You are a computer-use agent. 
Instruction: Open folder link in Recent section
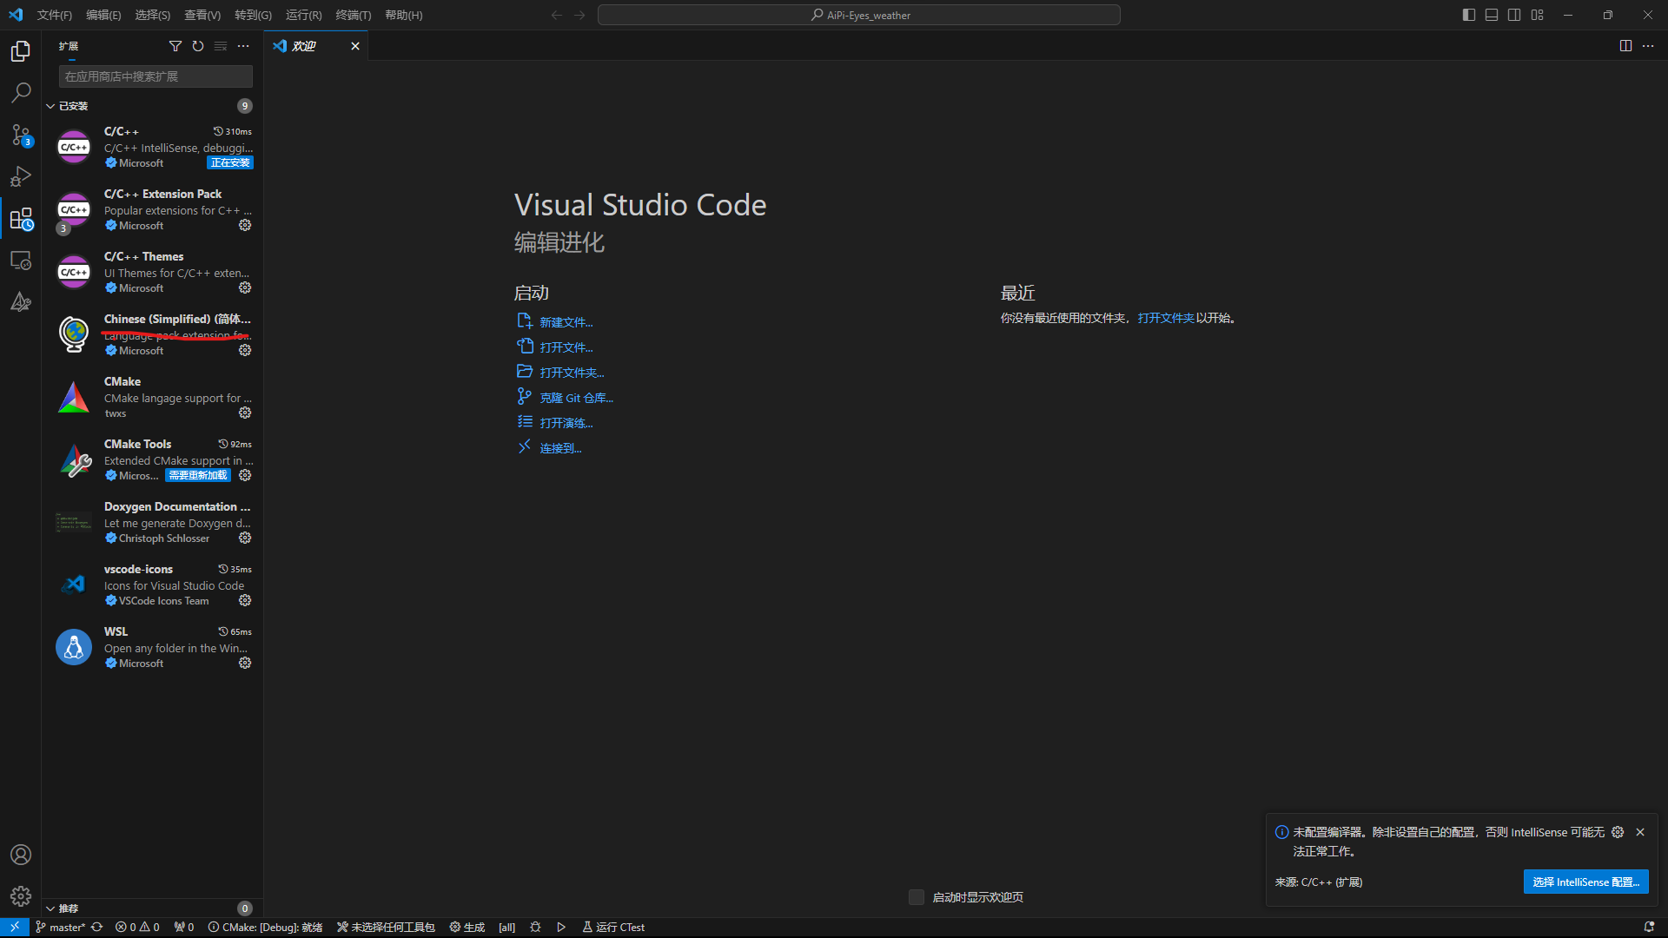point(1166,318)
